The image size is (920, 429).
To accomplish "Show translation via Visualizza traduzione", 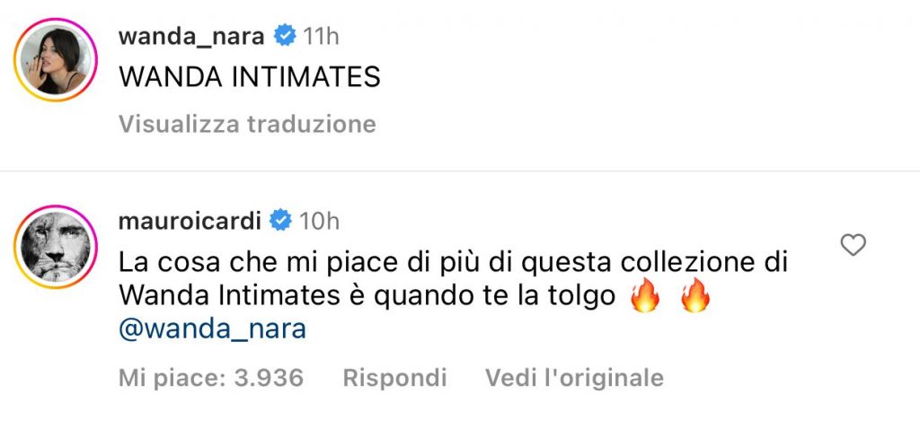I will pos(247,124).
